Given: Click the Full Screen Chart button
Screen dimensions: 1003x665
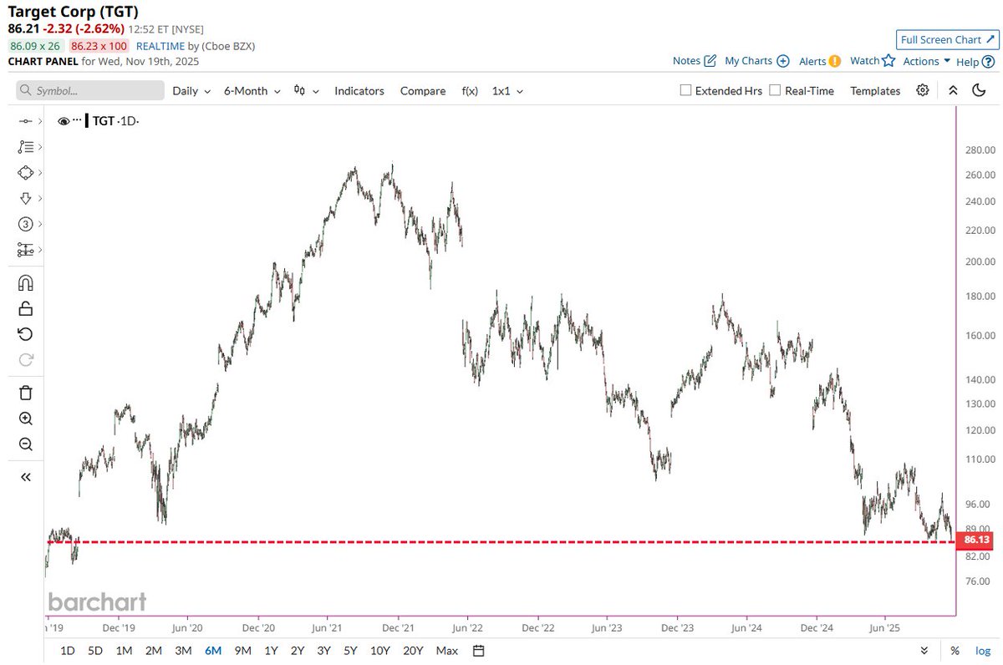Looking at the screenshot, I should pos(946,39).
